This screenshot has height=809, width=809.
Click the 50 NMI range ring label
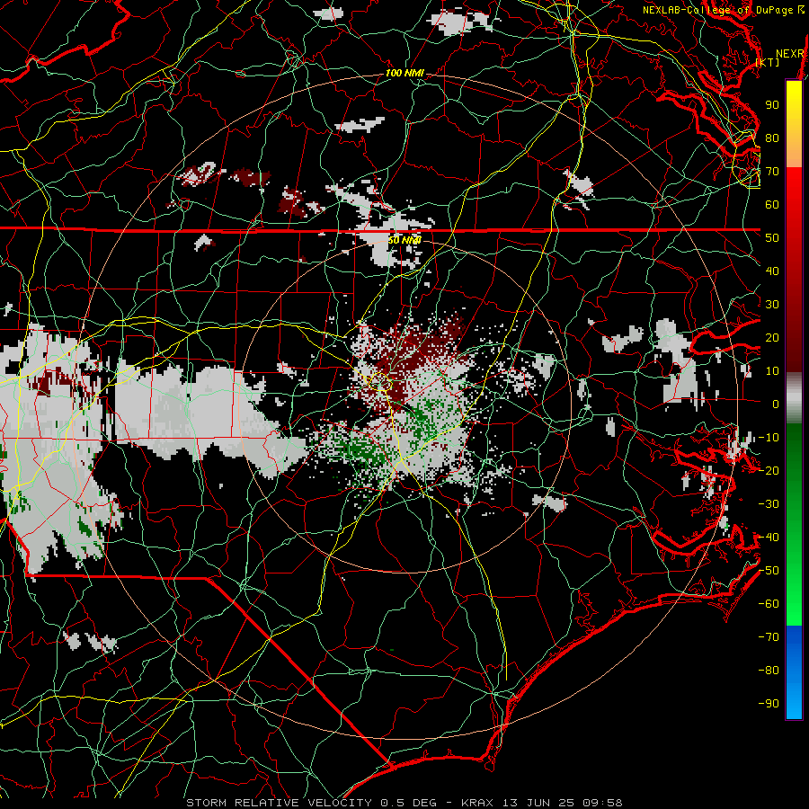tap(404, 240)
